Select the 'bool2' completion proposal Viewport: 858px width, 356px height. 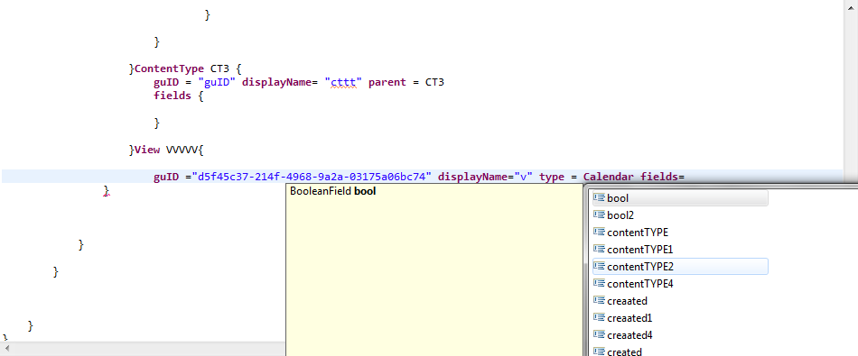(680, 215)
